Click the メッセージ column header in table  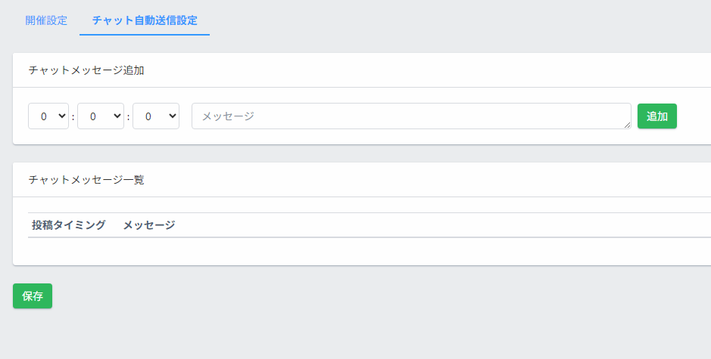[149, 225]
